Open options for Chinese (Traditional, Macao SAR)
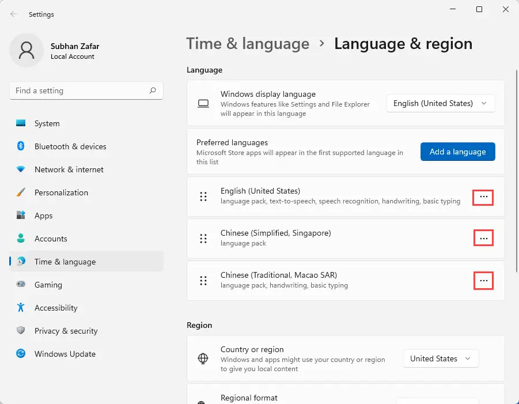 pyautogui.click(x=483, y=281)
